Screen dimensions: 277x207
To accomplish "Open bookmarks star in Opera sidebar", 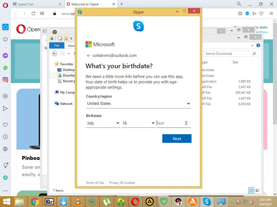I will click(5, 39).
